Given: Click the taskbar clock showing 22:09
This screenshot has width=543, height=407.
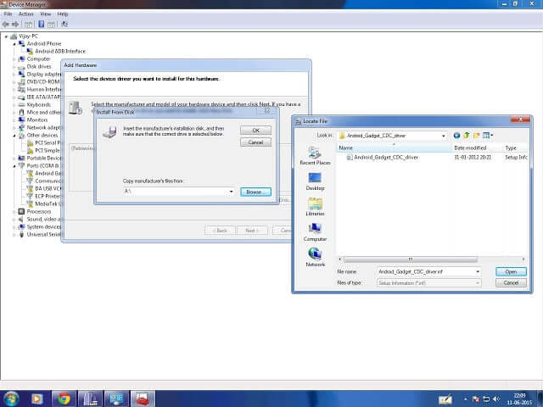Looking at the screenshot, I should tap(519, 399).
